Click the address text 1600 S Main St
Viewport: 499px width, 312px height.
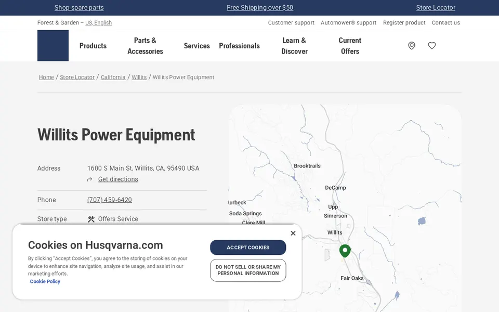tap(143, 168)
